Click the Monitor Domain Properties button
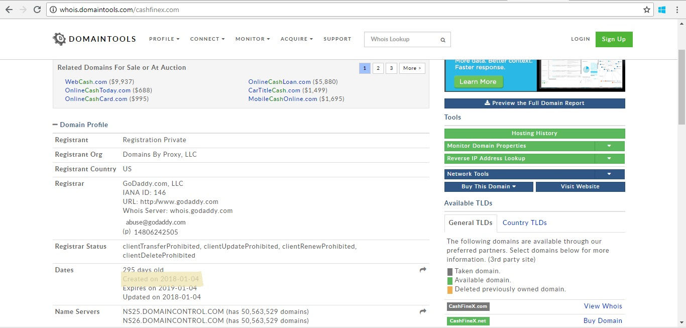686x328 pixels. click(x=519, y=146)
